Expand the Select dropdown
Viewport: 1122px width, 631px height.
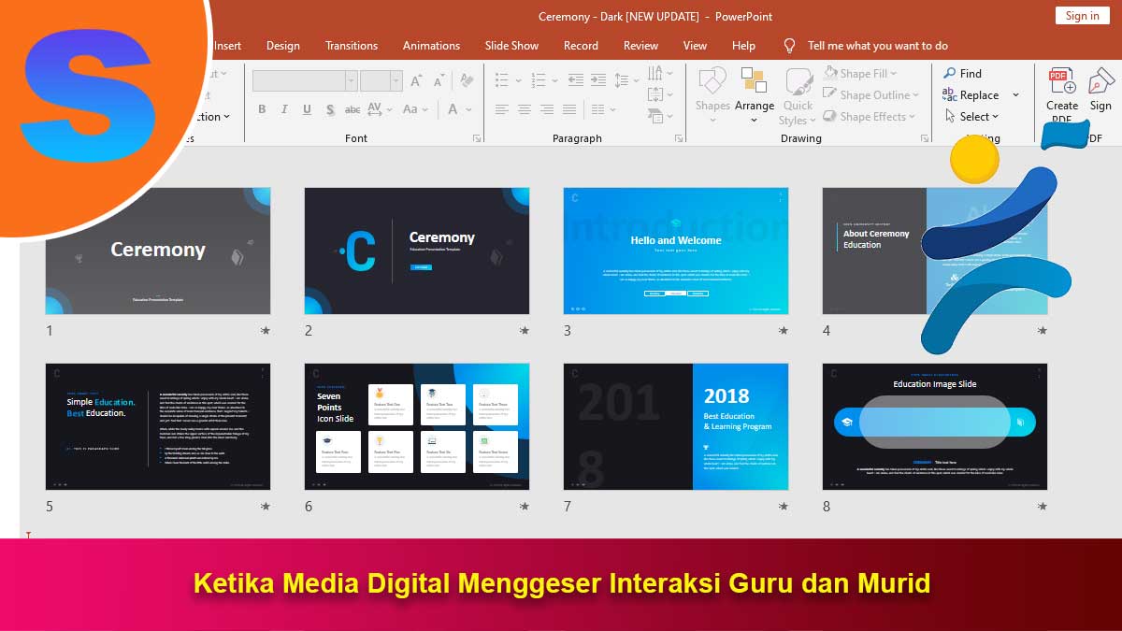pos(995,117)
